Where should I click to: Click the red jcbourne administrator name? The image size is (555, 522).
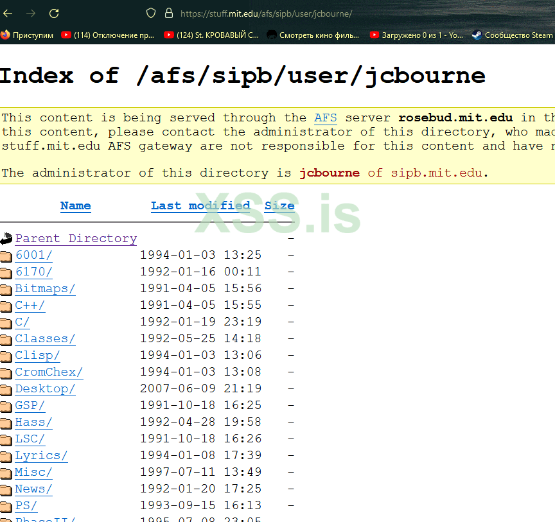[330, 173]
